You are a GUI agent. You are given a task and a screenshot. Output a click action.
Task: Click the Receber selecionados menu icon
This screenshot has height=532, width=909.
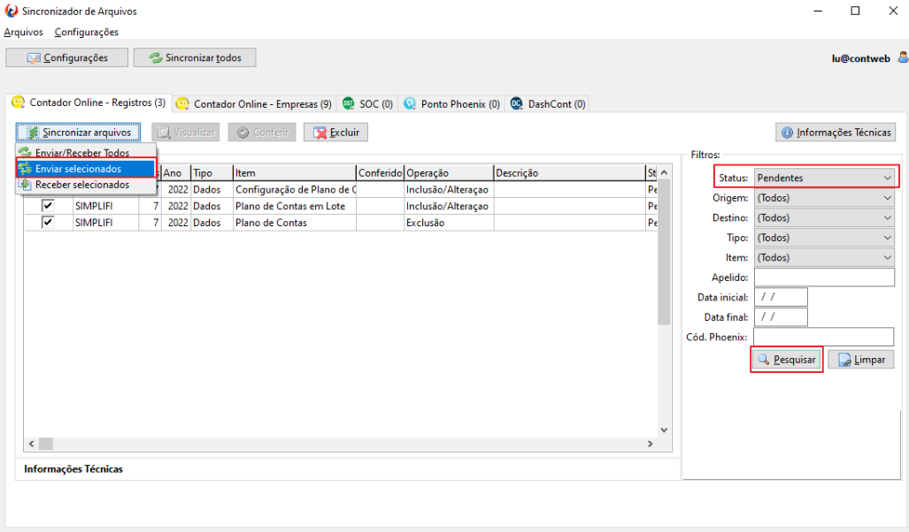[x=25, y=185]
